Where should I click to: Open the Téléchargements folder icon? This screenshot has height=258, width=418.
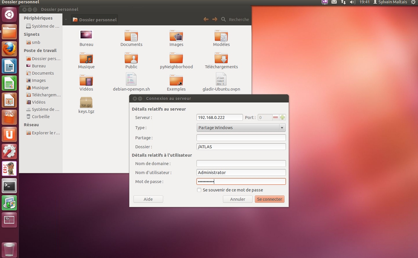point(221,58)
